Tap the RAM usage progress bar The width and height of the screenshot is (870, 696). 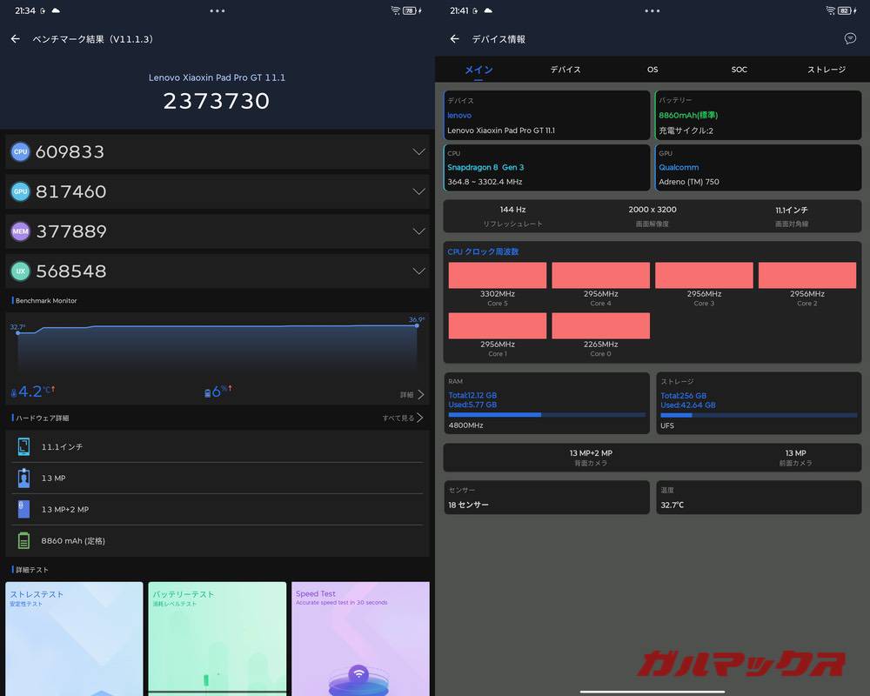[x=546, y=415]
